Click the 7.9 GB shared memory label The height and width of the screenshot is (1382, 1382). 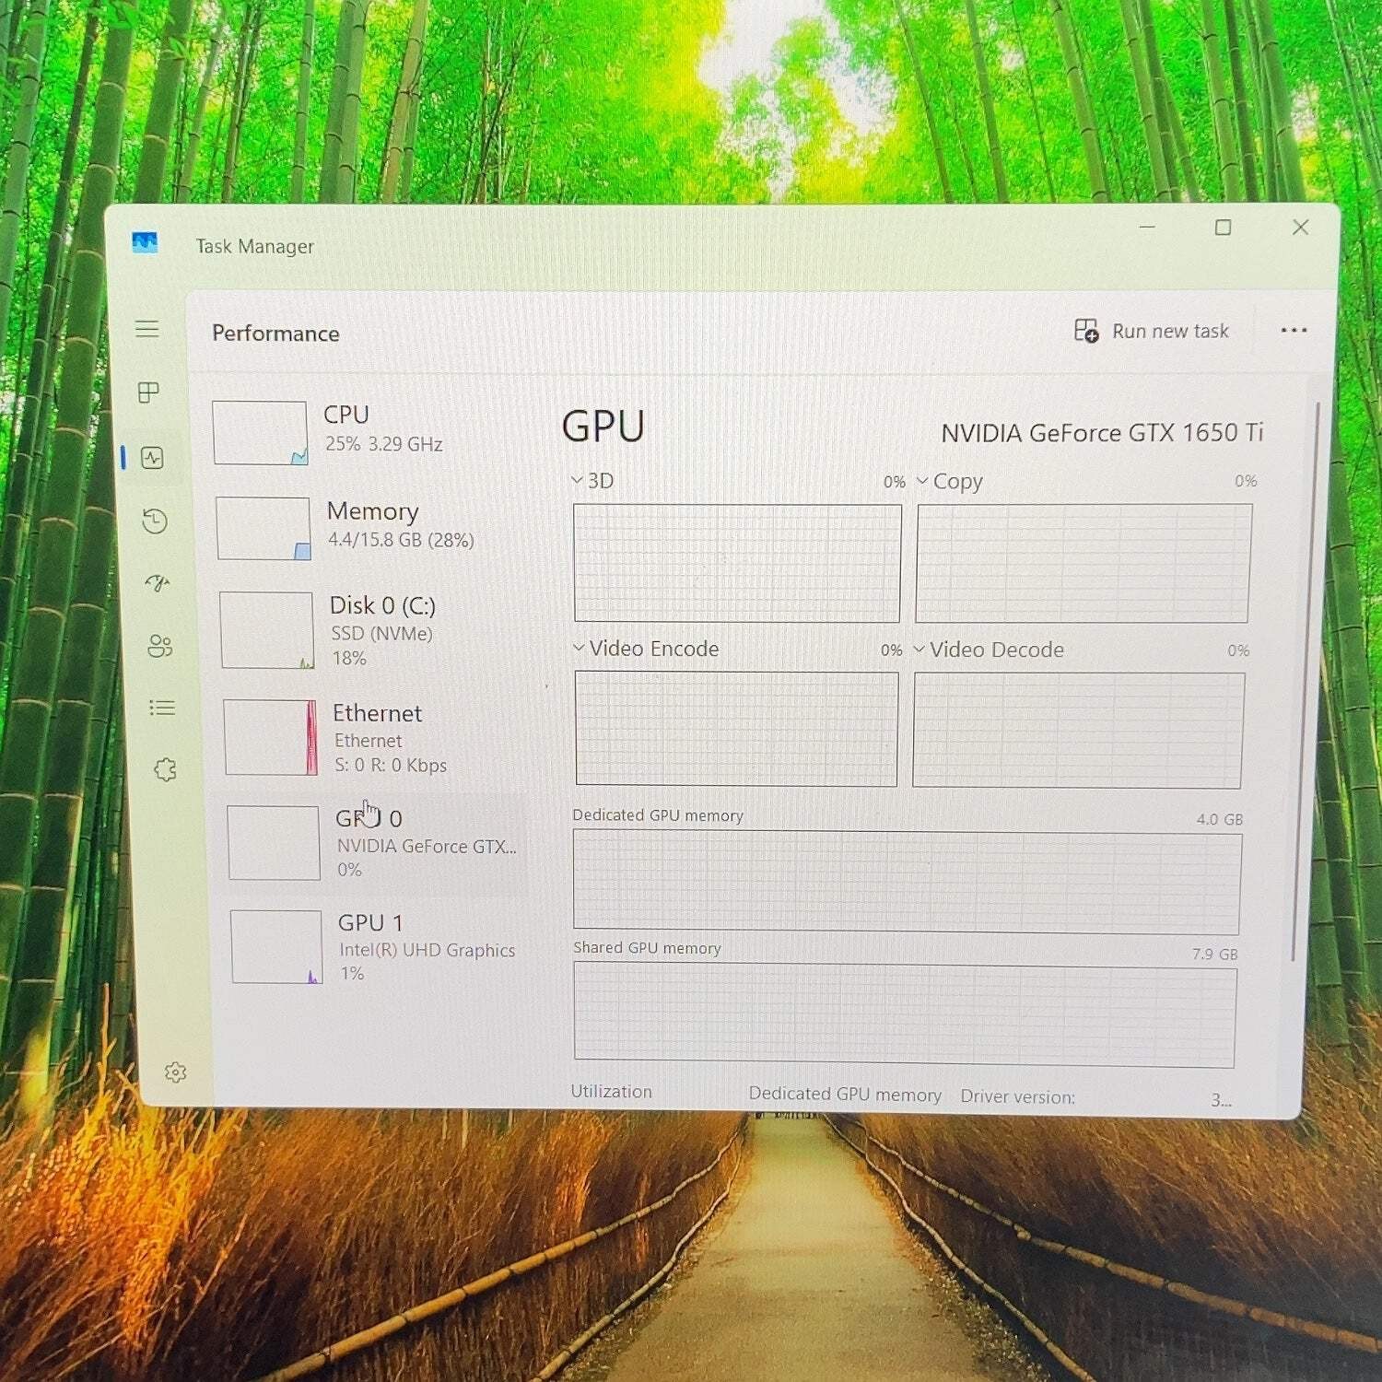click(1214, 955)
